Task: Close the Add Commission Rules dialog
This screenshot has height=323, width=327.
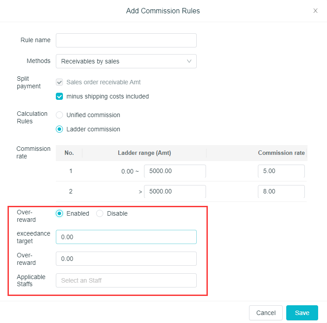Action: [x=315, y=11]
